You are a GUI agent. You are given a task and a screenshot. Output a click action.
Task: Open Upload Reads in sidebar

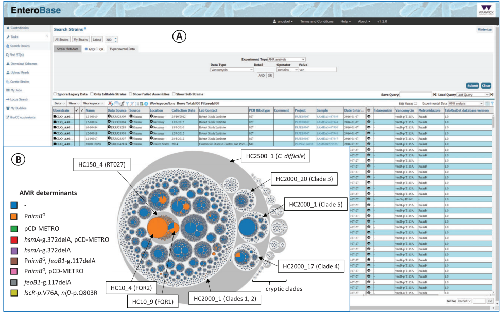(18, 73)
